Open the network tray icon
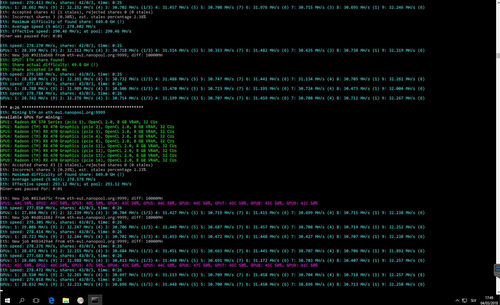This screenshot has width=500, height=305. (465, 301)
